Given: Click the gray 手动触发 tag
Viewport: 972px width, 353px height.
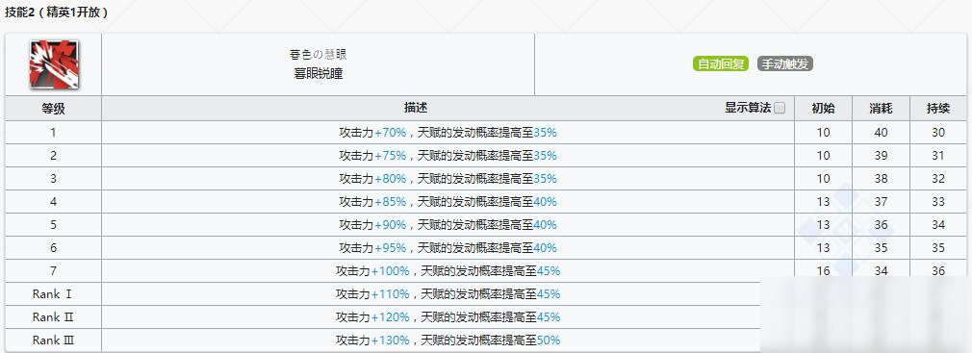Looking at the screenshot, I should tap(784, 63).
